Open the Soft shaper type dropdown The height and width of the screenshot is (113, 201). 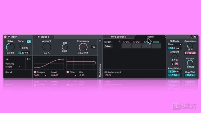point(40,75)
